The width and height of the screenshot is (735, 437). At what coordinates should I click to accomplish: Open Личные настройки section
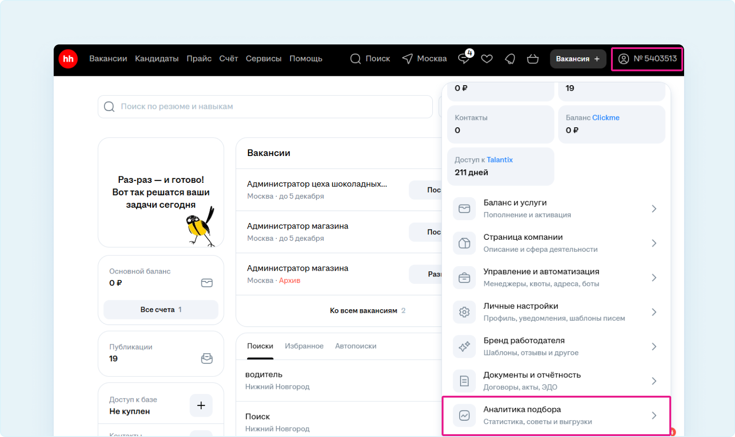point(556,312)
